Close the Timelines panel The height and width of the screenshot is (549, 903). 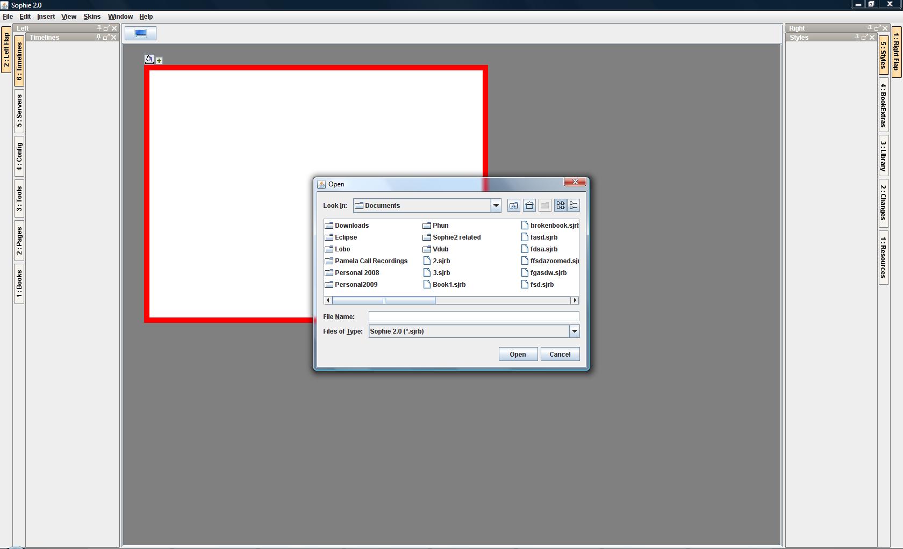(113, 37)
